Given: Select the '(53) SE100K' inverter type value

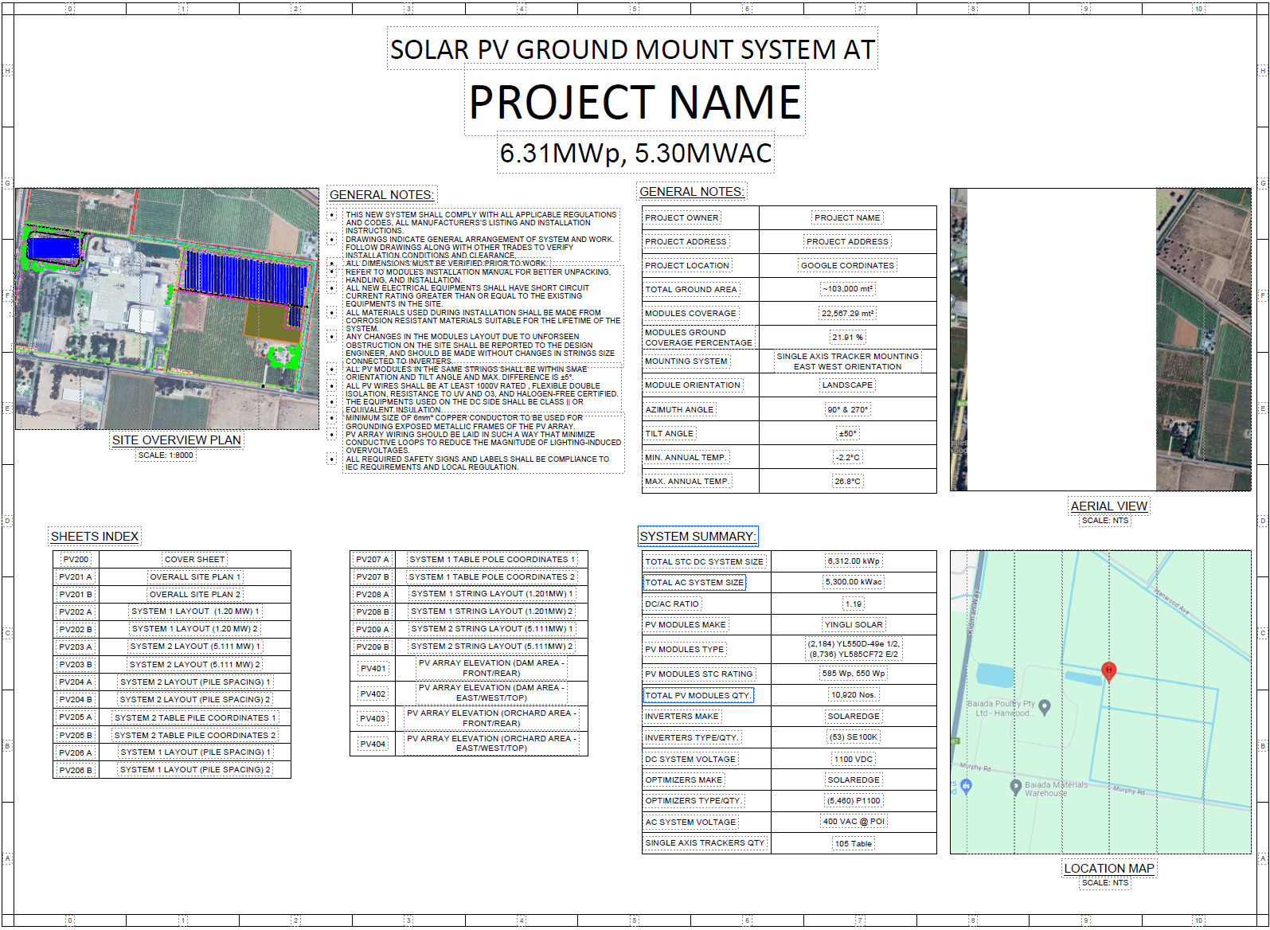Looking at the screenshot, I should pos(854,737).
